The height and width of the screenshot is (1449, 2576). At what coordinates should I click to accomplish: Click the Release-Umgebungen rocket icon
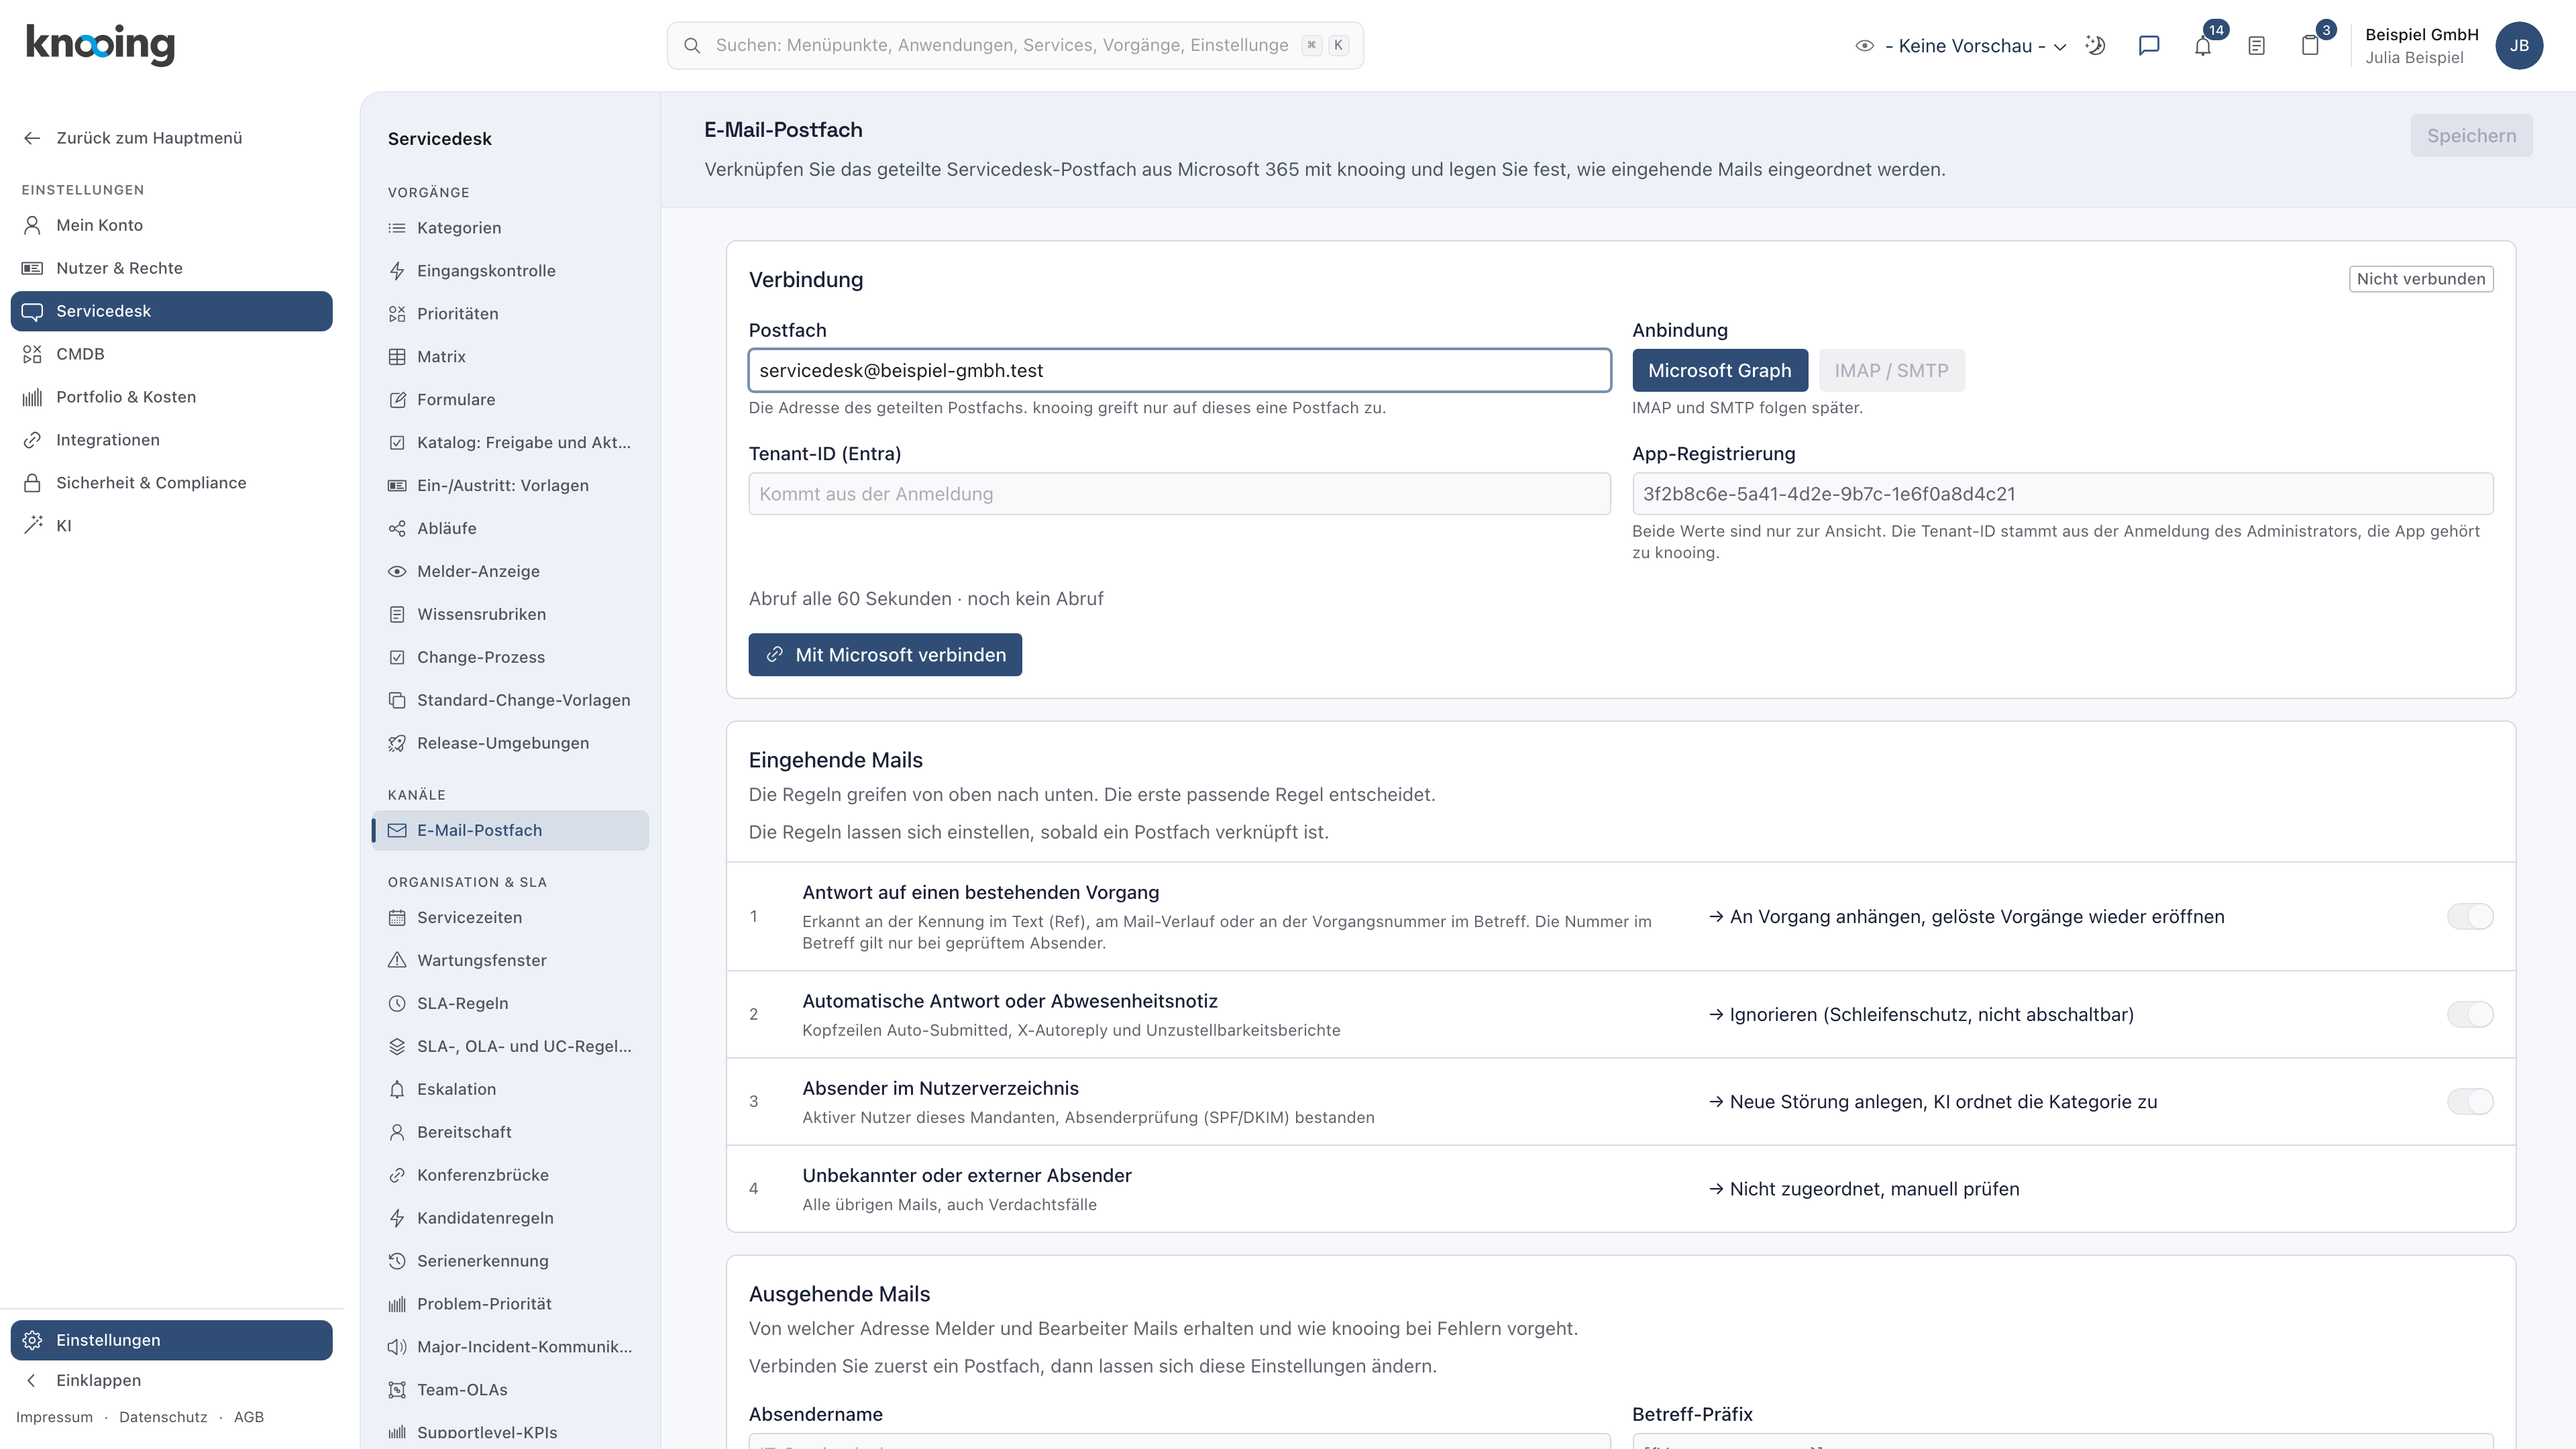coord(397,744)
